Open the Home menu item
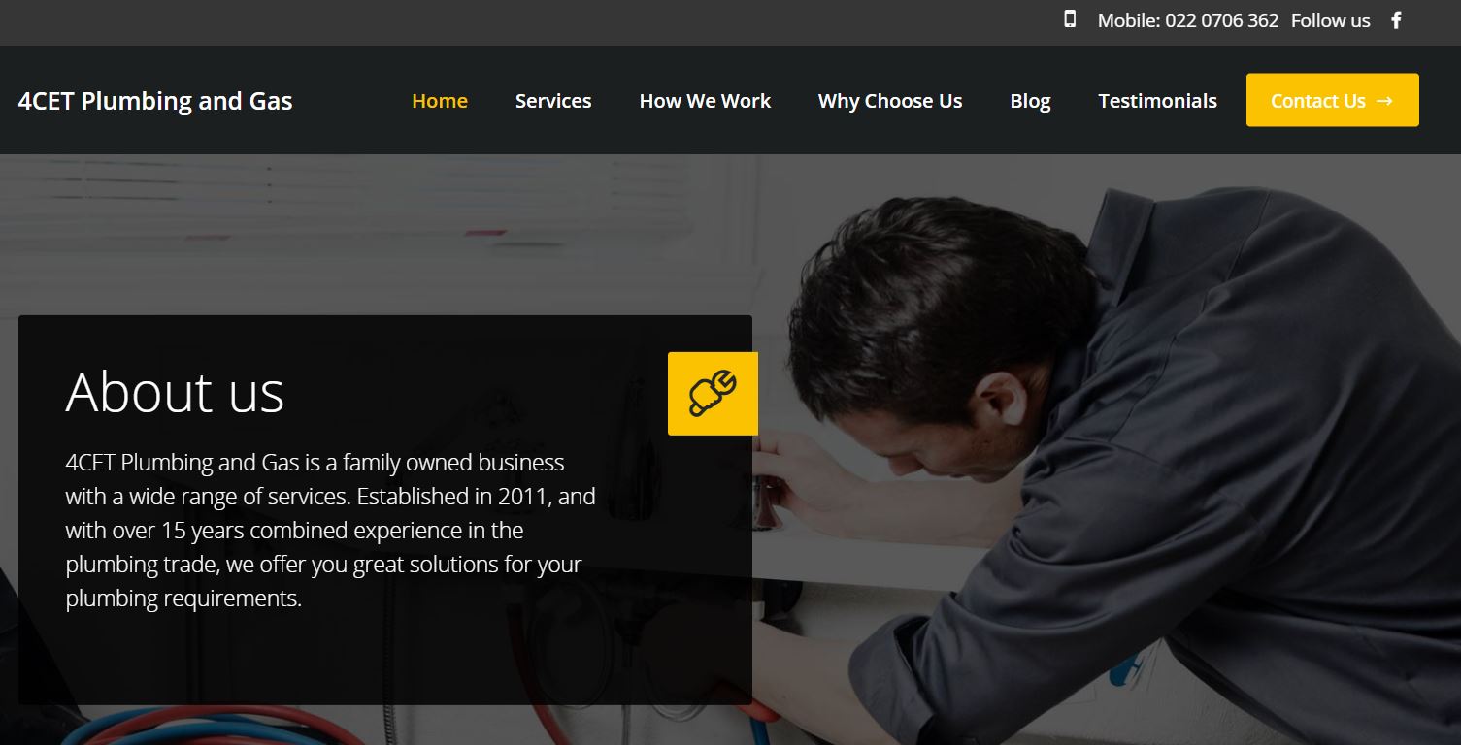Viewport: 1461px width, 745px height. 440,100
